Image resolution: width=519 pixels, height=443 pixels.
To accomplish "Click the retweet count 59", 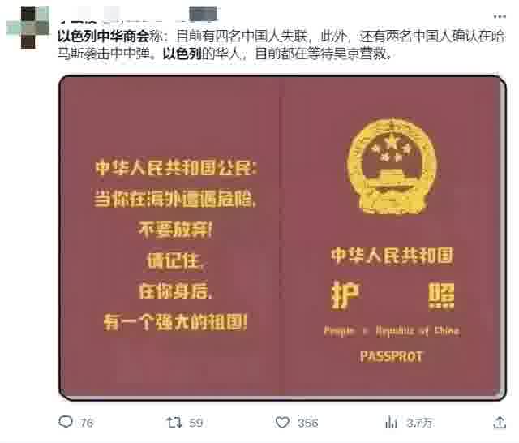I will pos(196,423).
